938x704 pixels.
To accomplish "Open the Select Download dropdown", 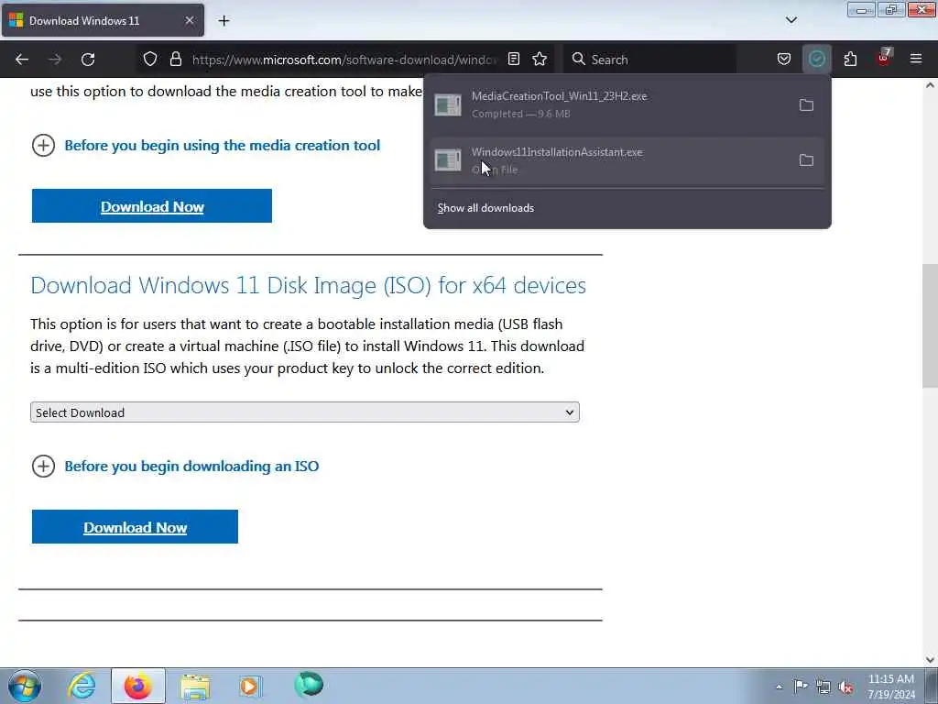I will (305, 412).
